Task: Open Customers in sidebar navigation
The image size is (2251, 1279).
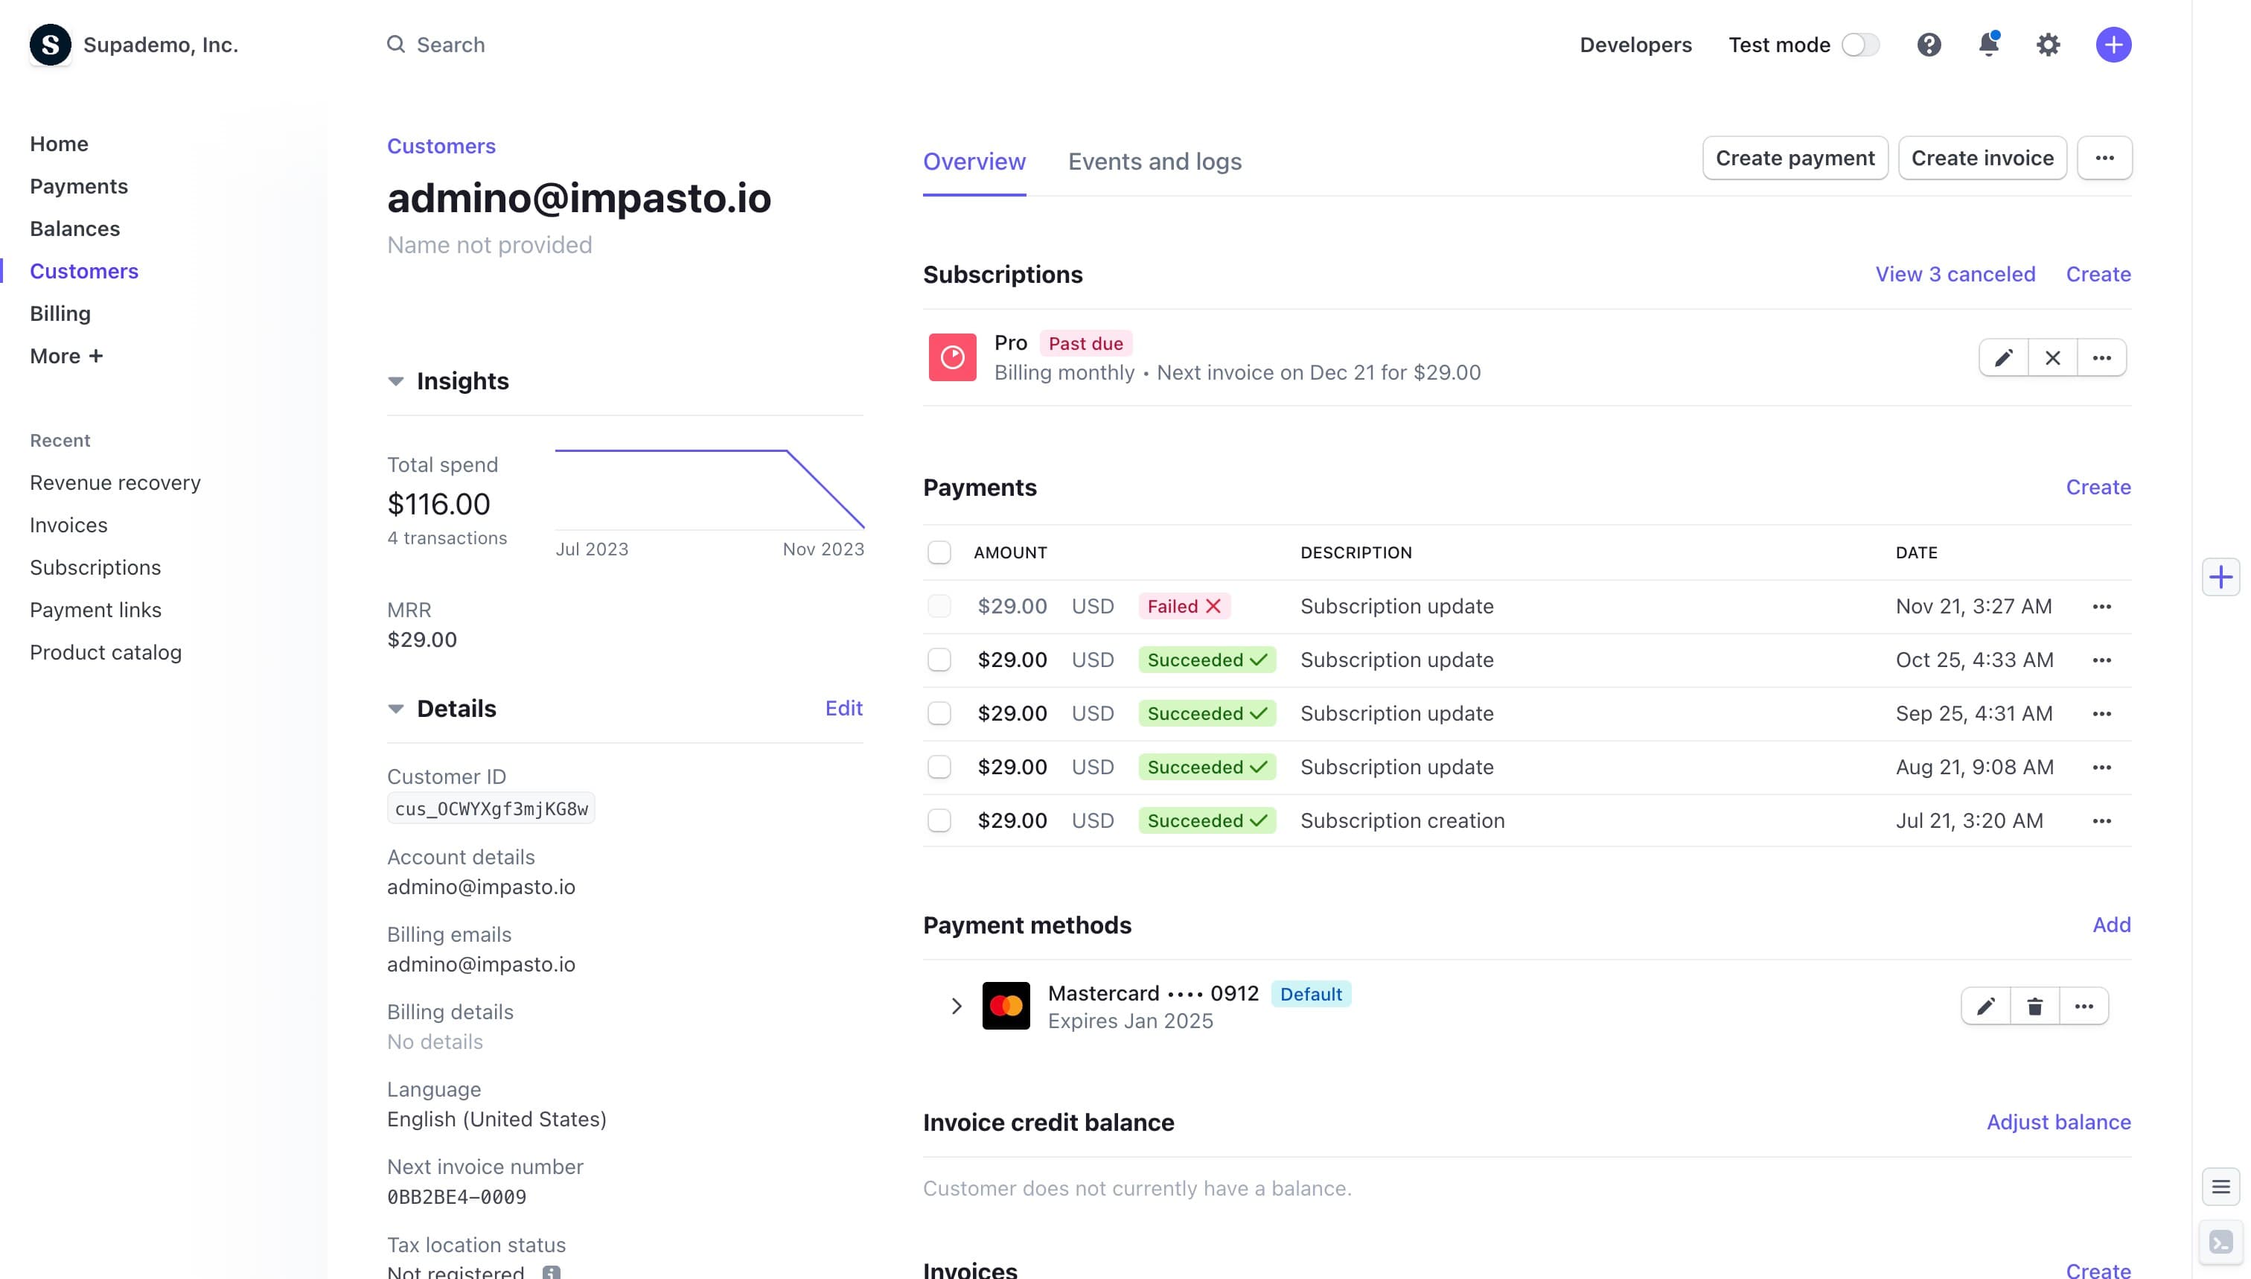Action: [84, 272]
